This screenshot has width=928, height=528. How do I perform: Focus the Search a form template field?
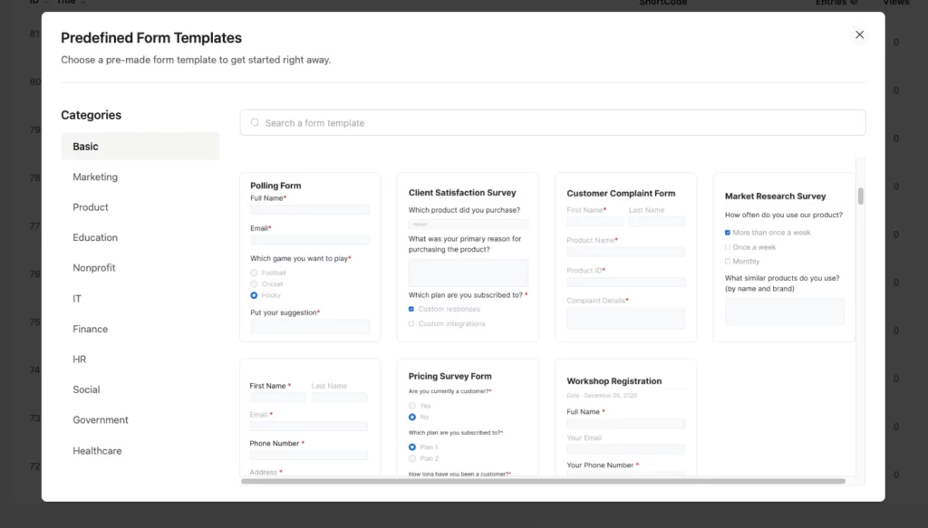pos(553,122)
